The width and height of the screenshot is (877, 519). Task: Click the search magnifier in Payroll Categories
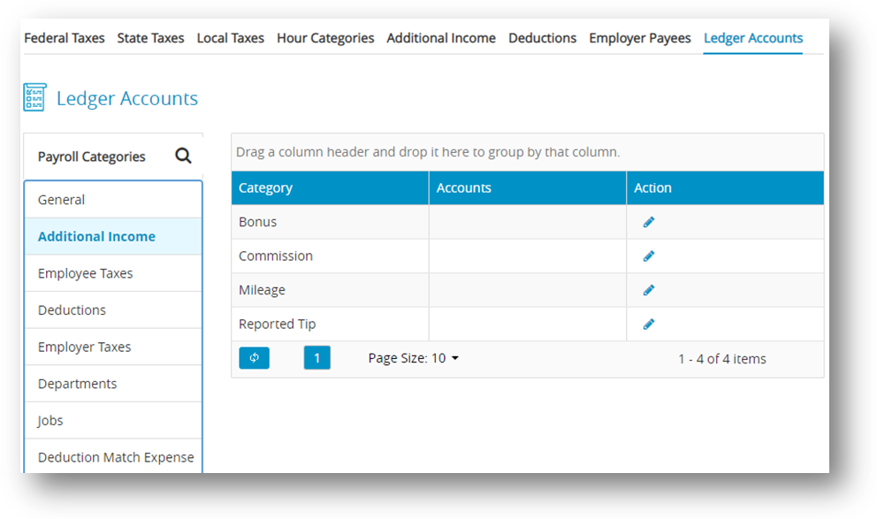tap(183, 156)
